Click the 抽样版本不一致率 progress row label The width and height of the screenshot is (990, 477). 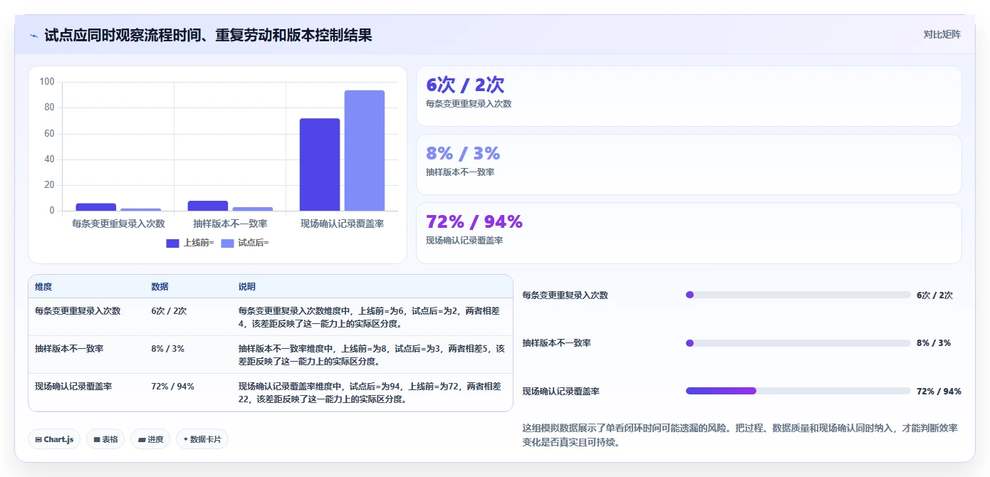(x=557, y=343)
